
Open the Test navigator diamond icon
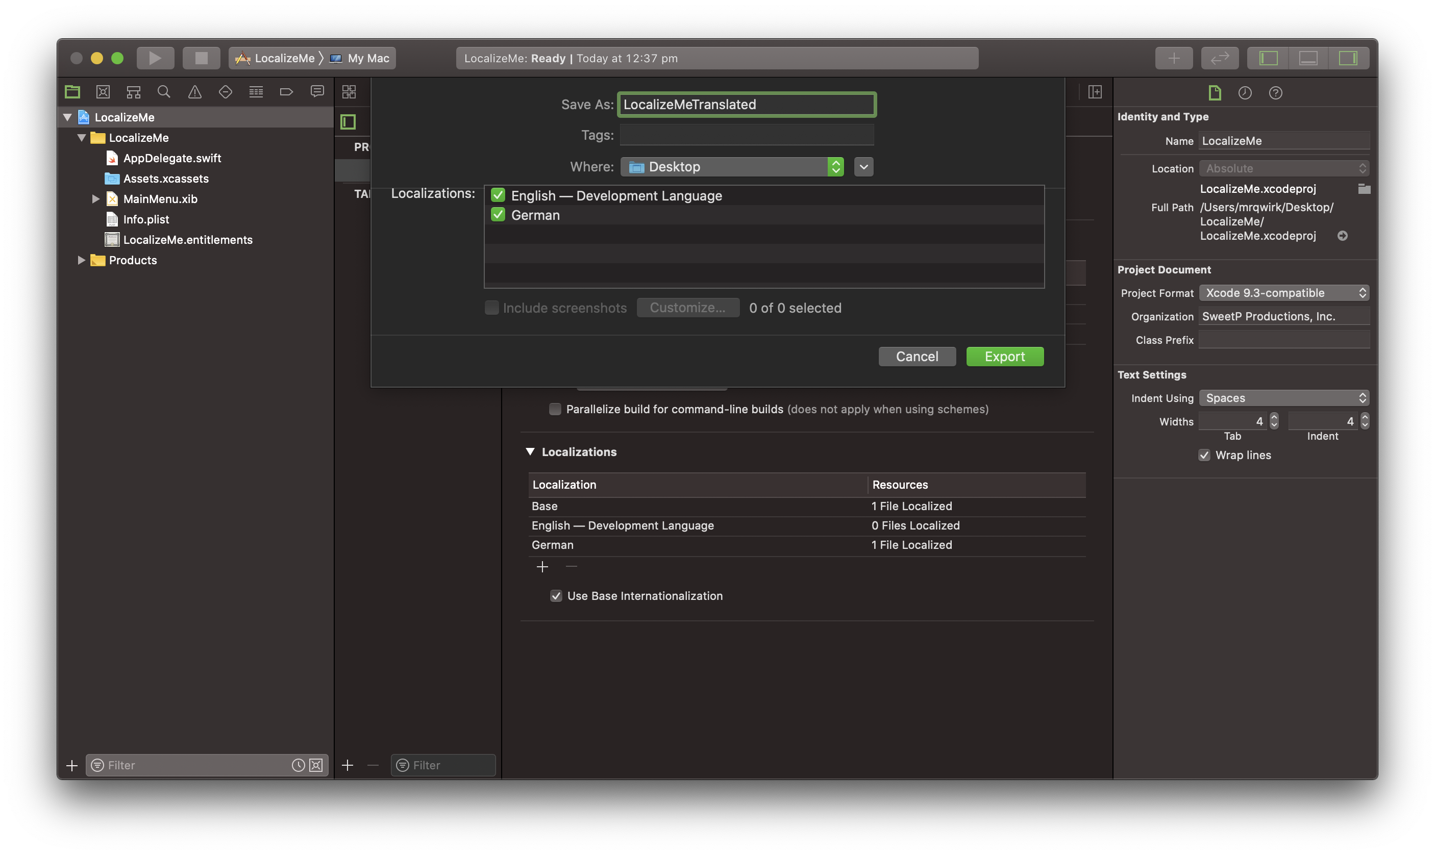click(226, 92)
